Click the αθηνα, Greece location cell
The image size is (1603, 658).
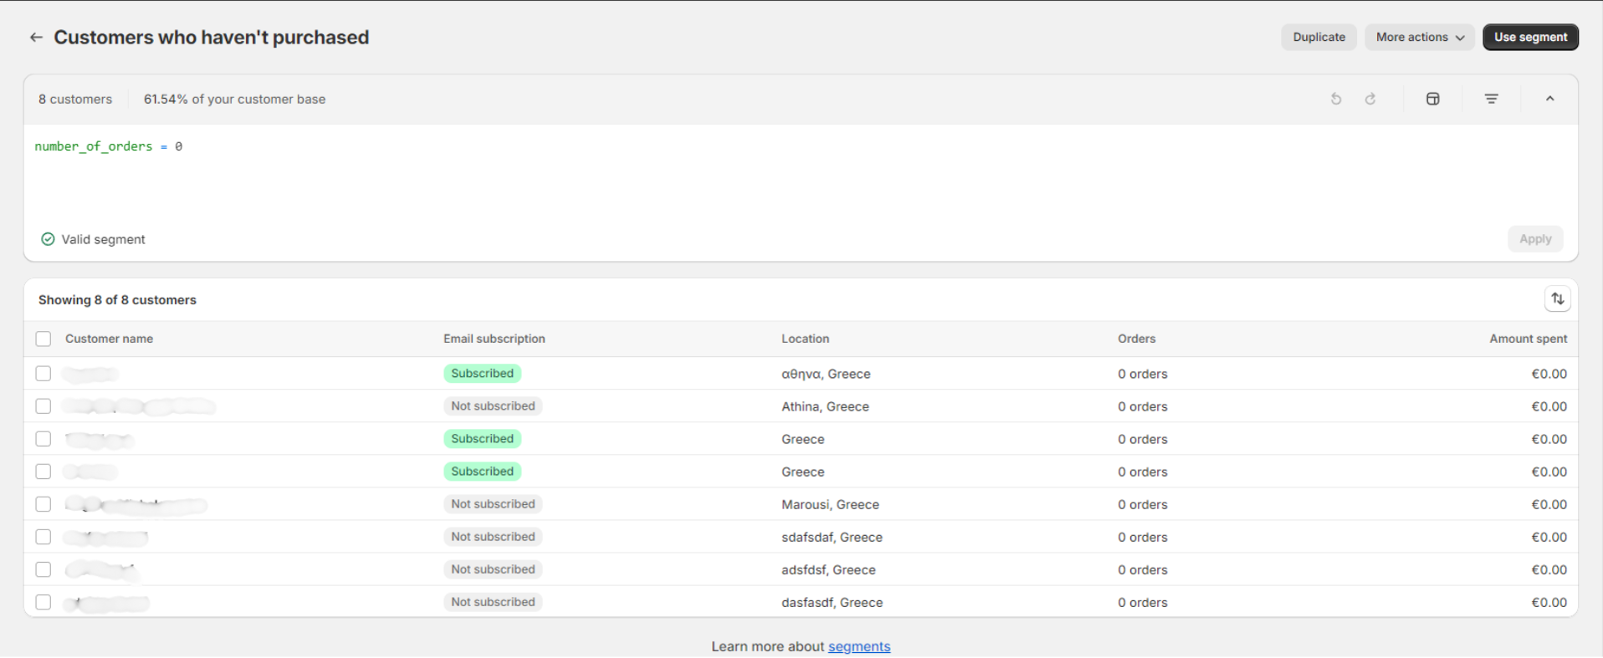(826, 374)
